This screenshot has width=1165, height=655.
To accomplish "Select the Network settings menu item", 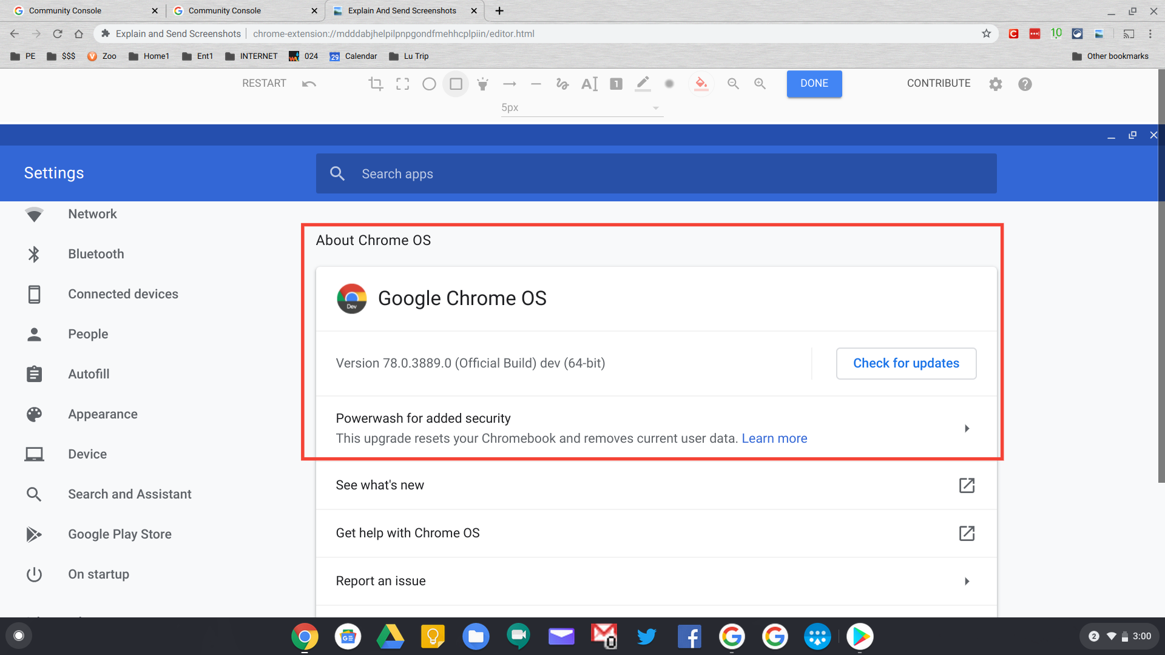I will (93, 214).
